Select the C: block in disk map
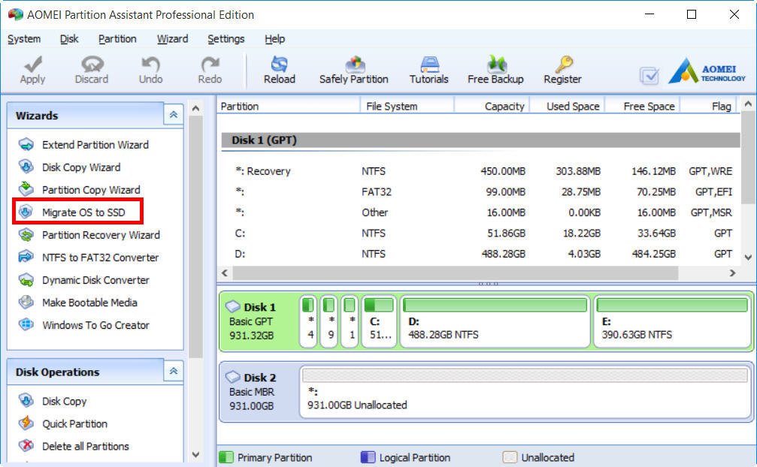This screenshot has height=467, width=757. click(x=379, y=321)
